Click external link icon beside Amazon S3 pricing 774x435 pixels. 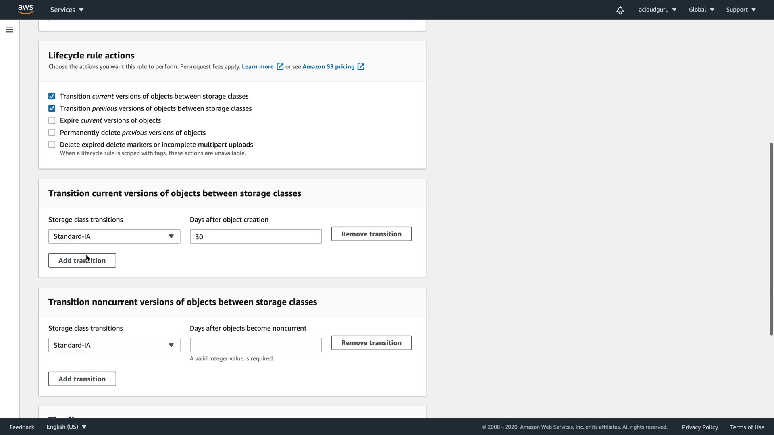pyautogui.click(x=361, y=67)
